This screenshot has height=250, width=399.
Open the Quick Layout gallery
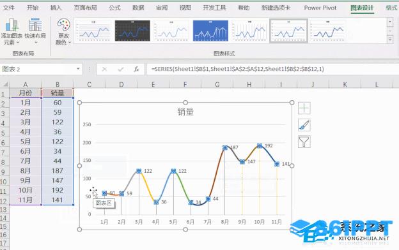(x=35, y=31)
